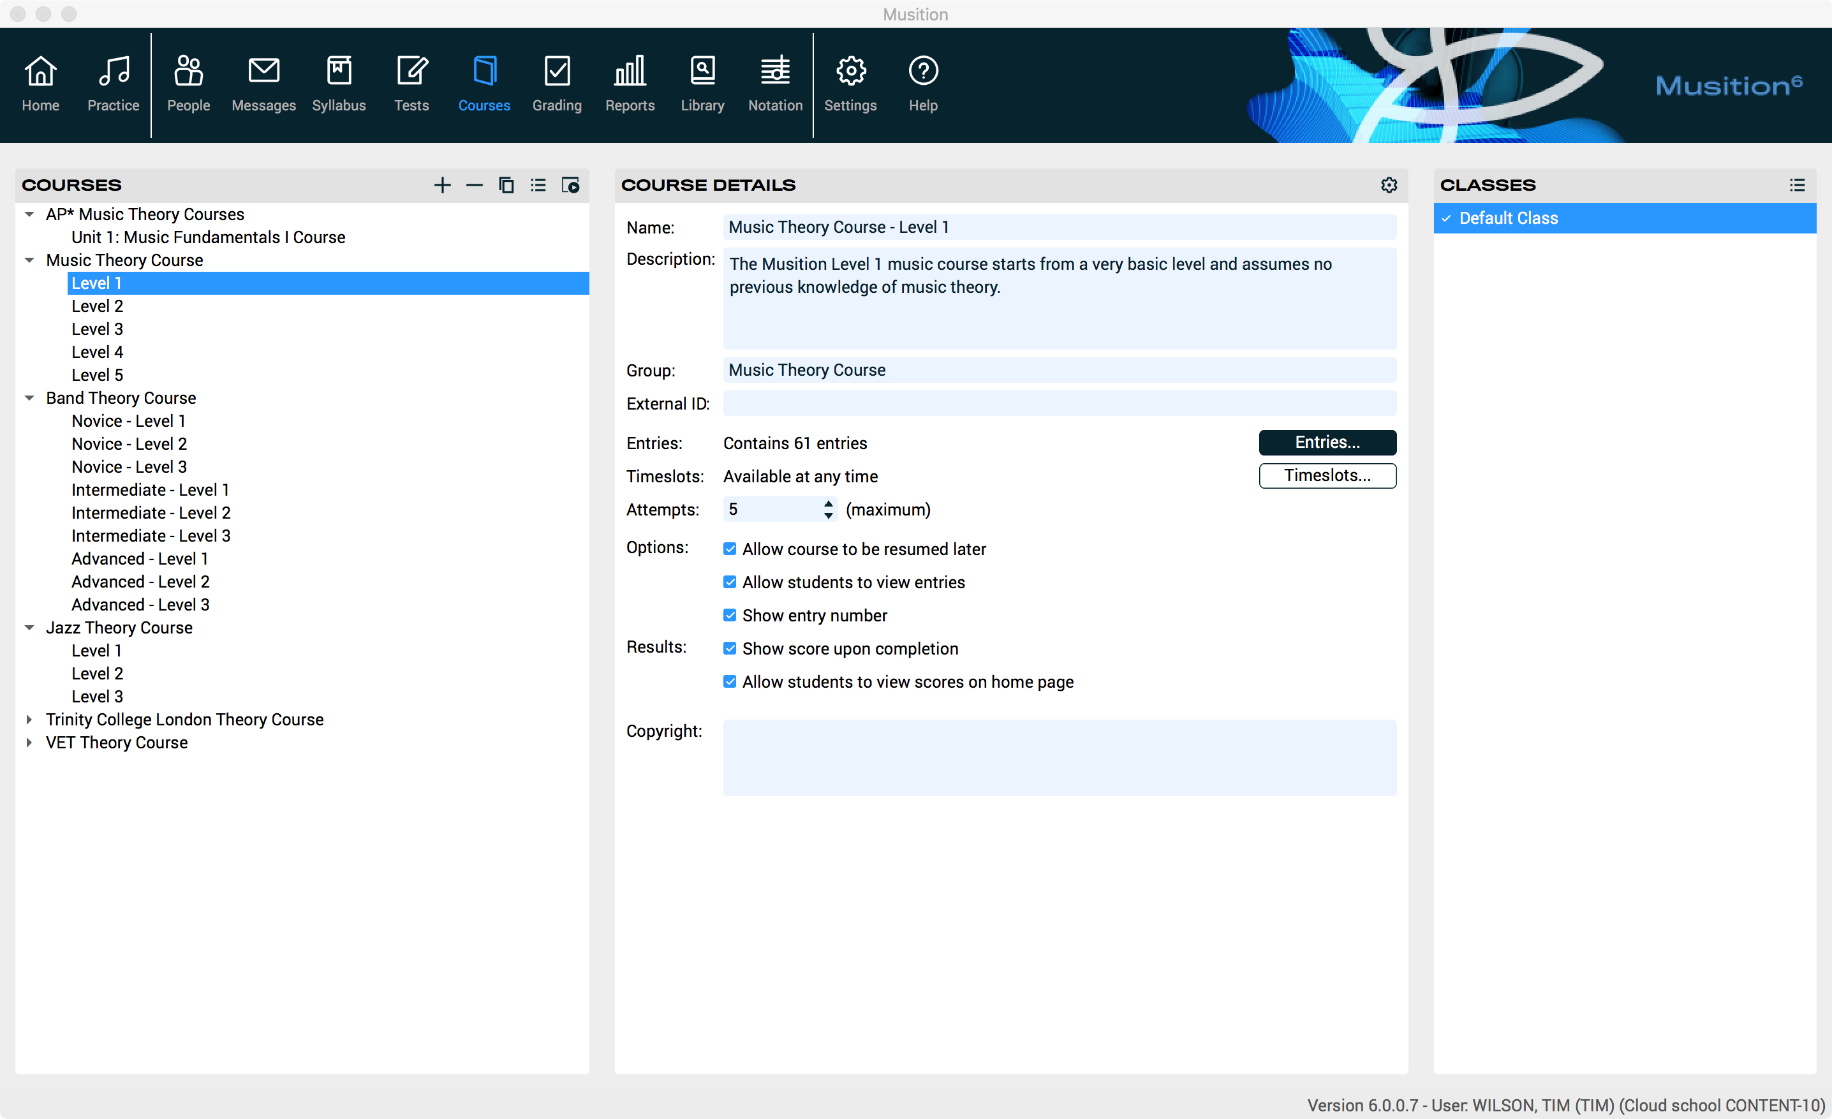Disable Show score upon completion
This screenshot has width=1832, height=1119.
point(729,648)
